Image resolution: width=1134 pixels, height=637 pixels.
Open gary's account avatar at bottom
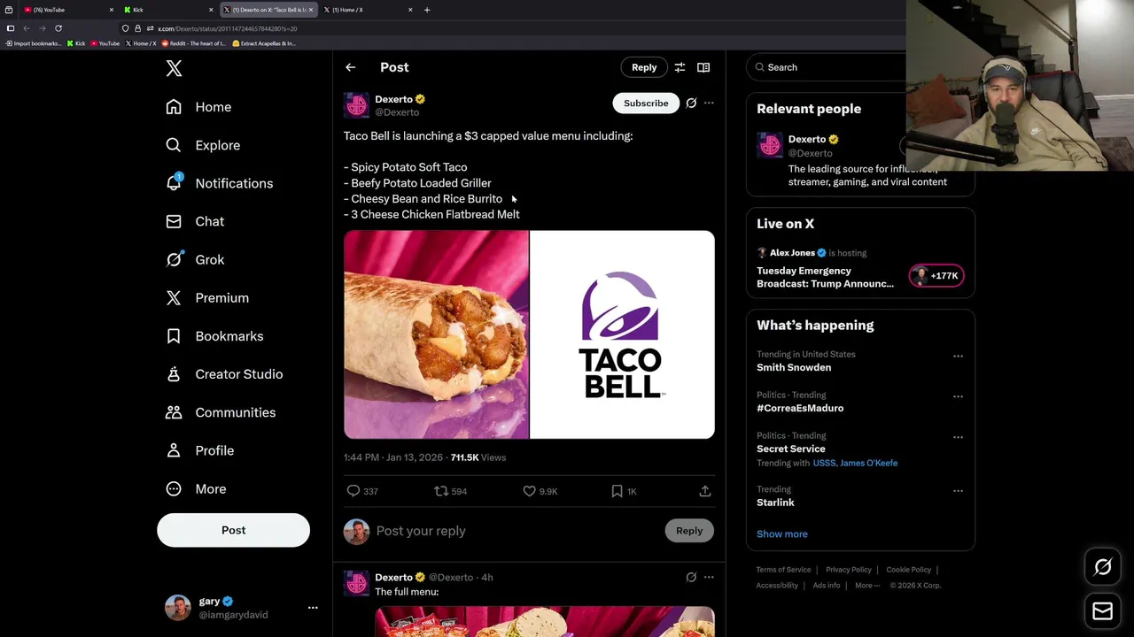[178, 608]
